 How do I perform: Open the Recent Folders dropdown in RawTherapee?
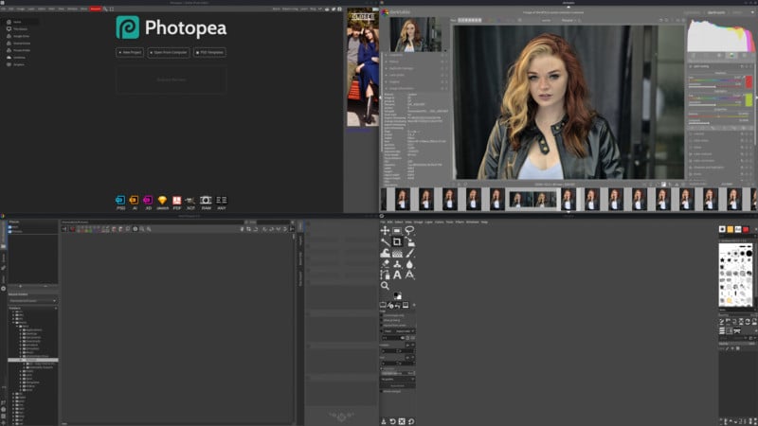click(x=32, y=300)
